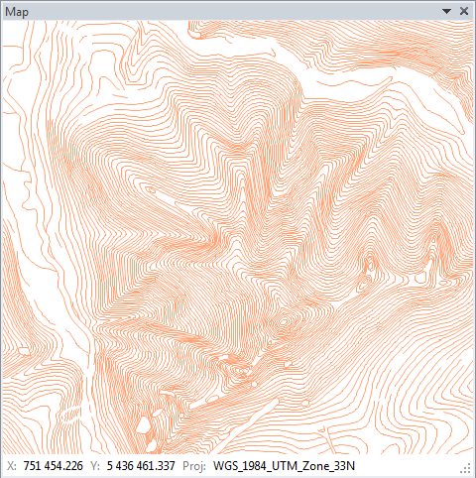Select the X coordinate value 751 454.226

(53, 466)
